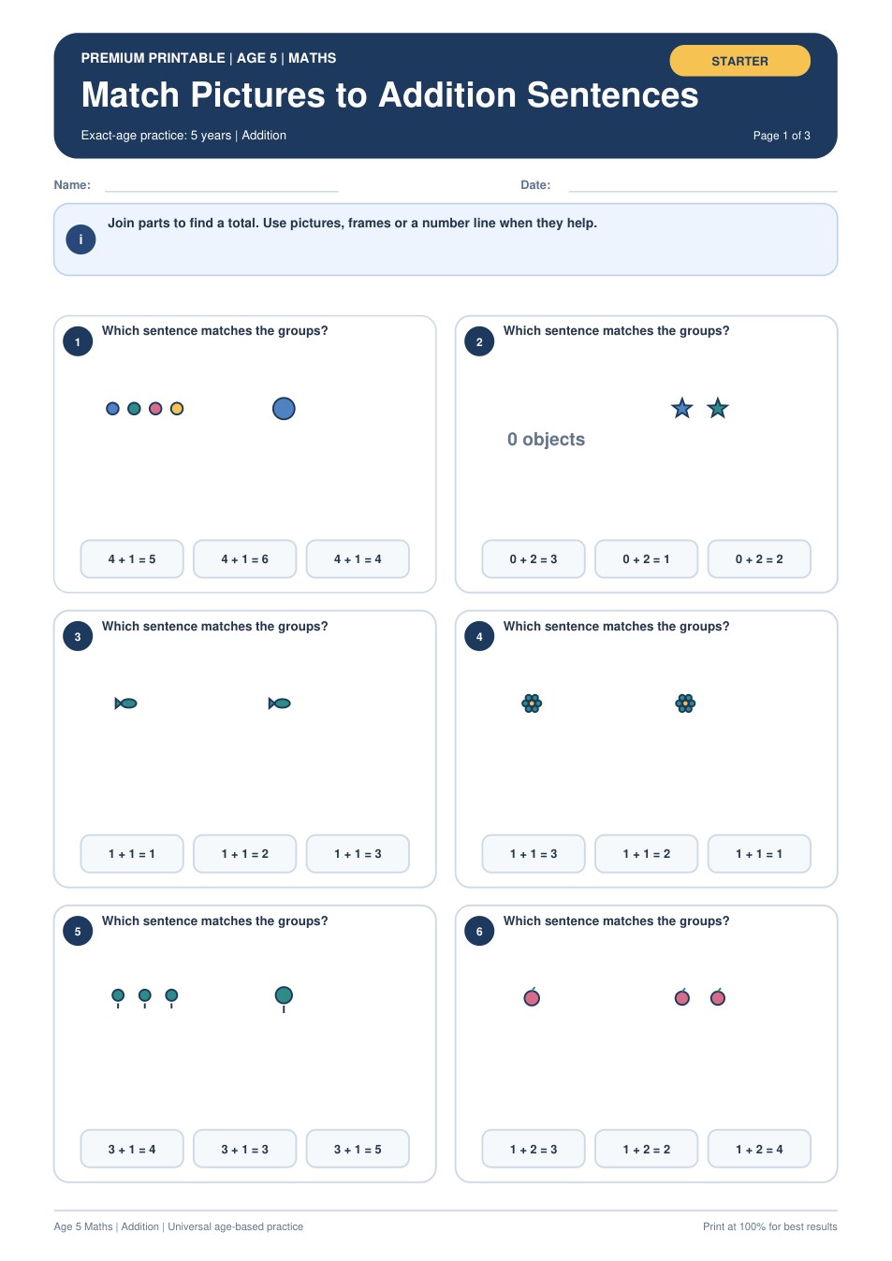Select answer 3 + 1 = 4
892x1261 pixels.
(132, 1150)
